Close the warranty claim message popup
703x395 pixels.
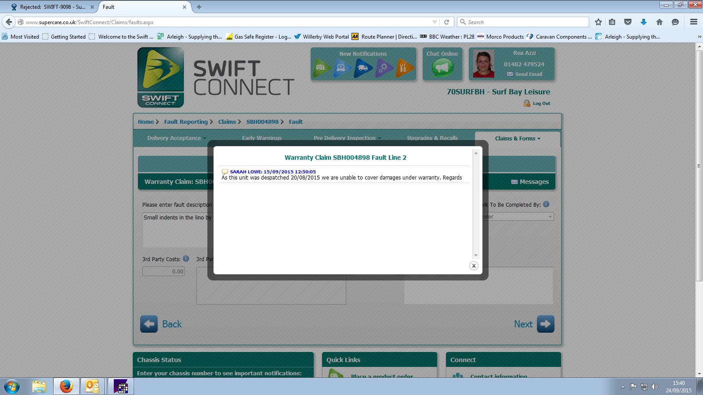[474, 266]
